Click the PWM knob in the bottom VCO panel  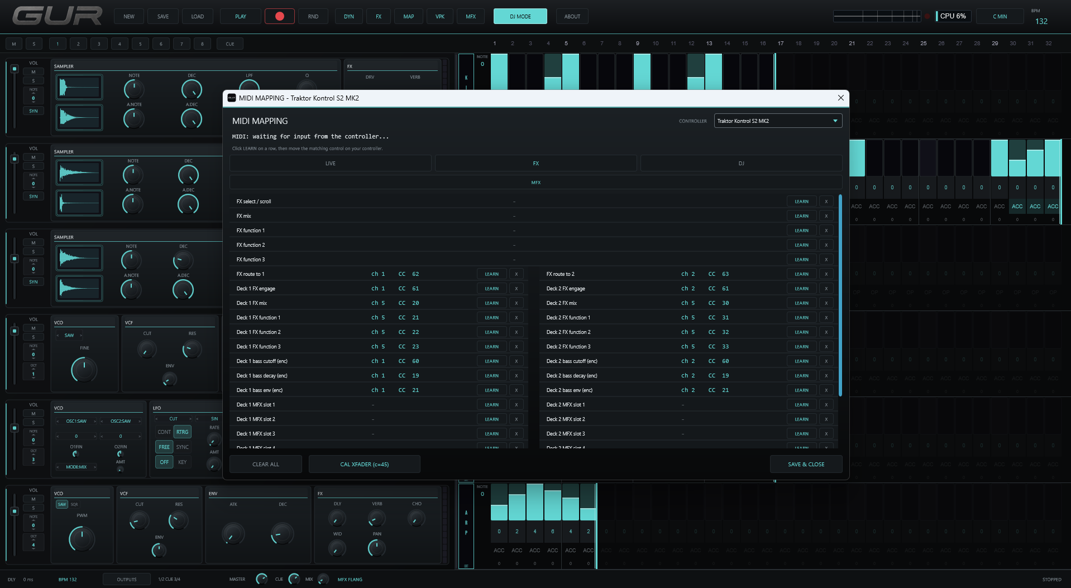pyautogui.click(x=82, y=539)
